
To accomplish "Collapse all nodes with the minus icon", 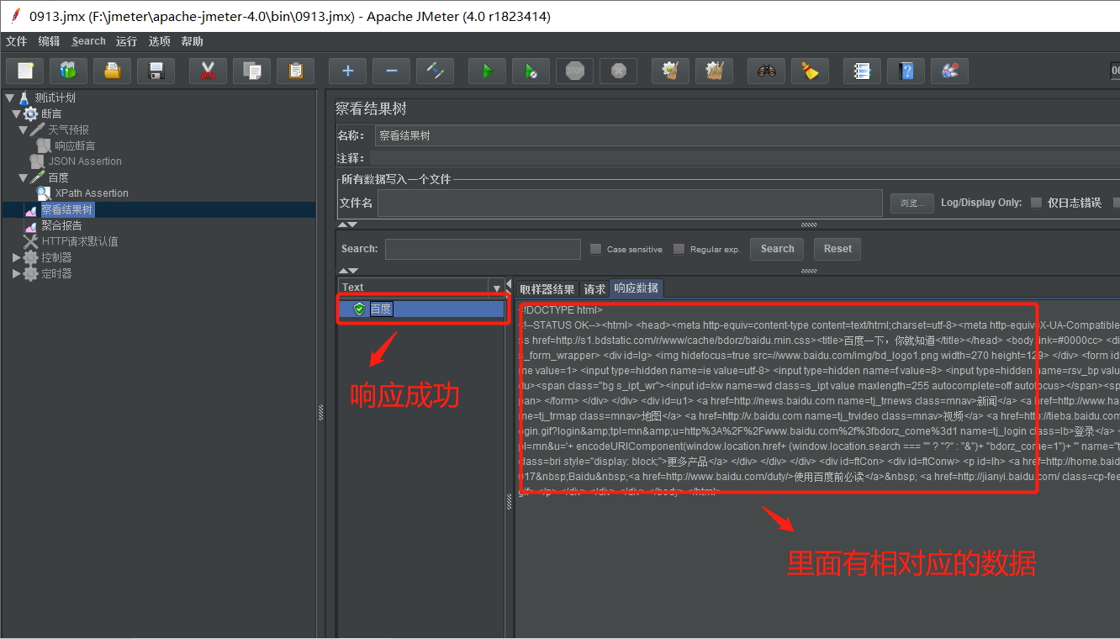I will [x=391, y=71].
